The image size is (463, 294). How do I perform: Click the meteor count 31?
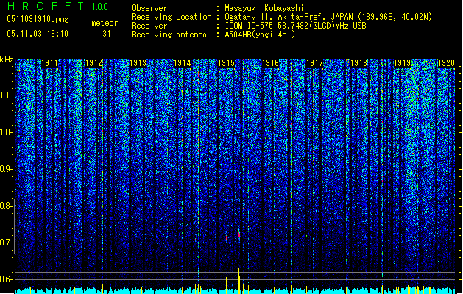[107, 34]
